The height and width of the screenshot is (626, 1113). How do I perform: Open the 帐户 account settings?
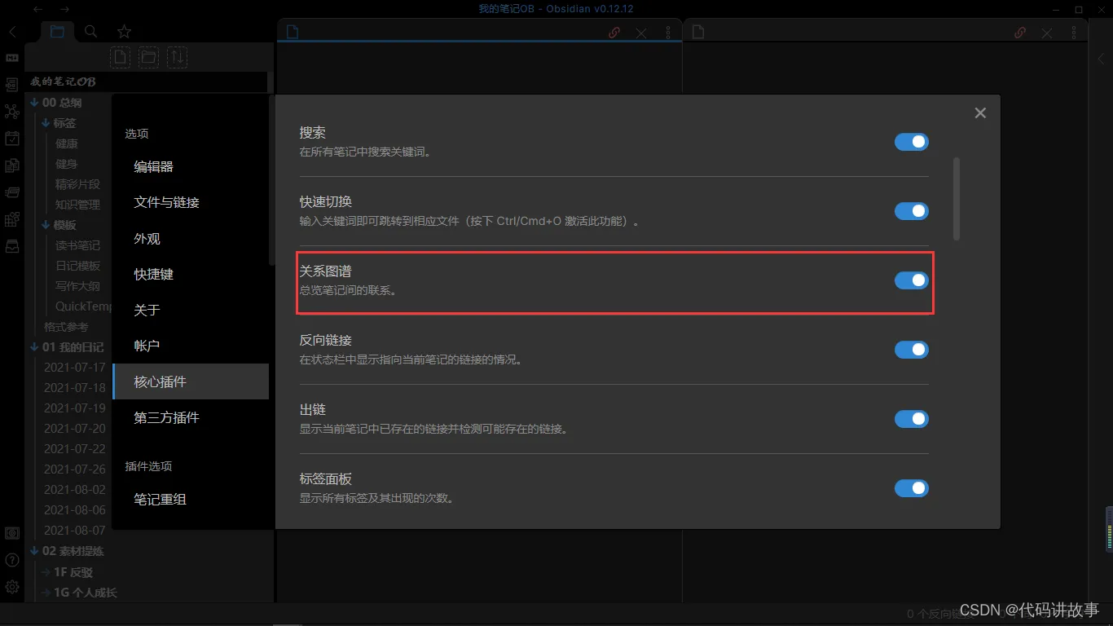(191, 346)
